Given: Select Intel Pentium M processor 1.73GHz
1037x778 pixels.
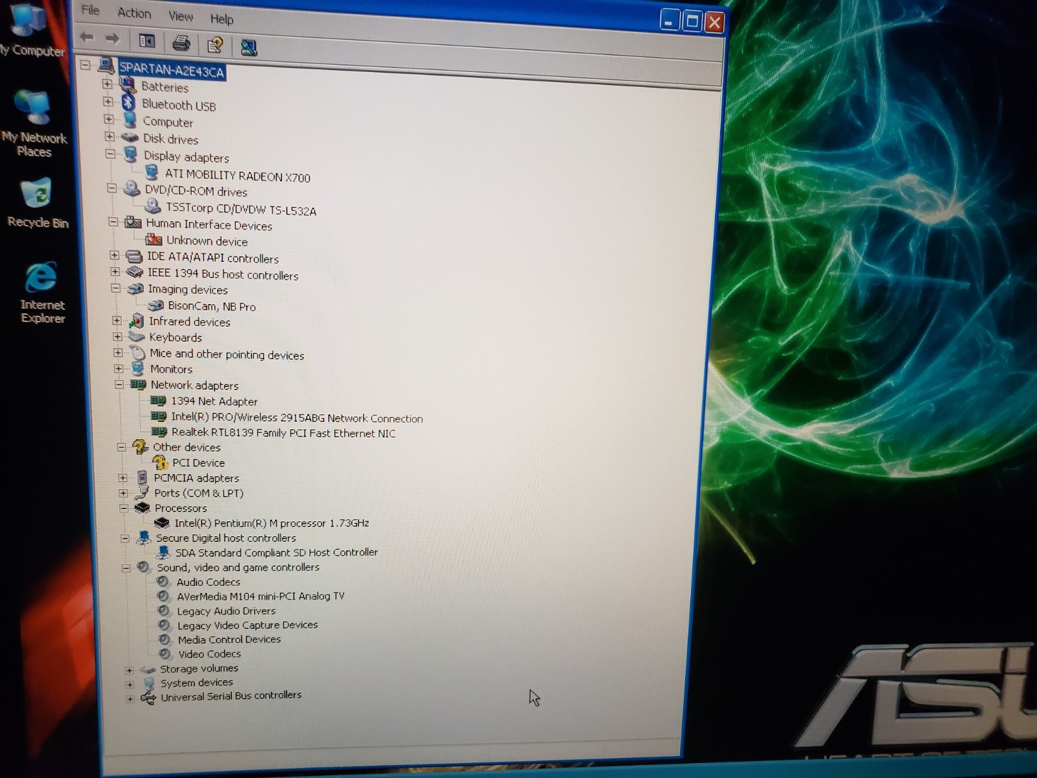Looking at the screenshot, I should (272, 523).
